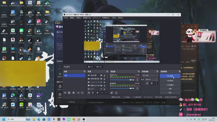The width and height of the screenshot is (217, 122).
Task: Open source properties gear in 来源 panel
Action: [97, 93]
